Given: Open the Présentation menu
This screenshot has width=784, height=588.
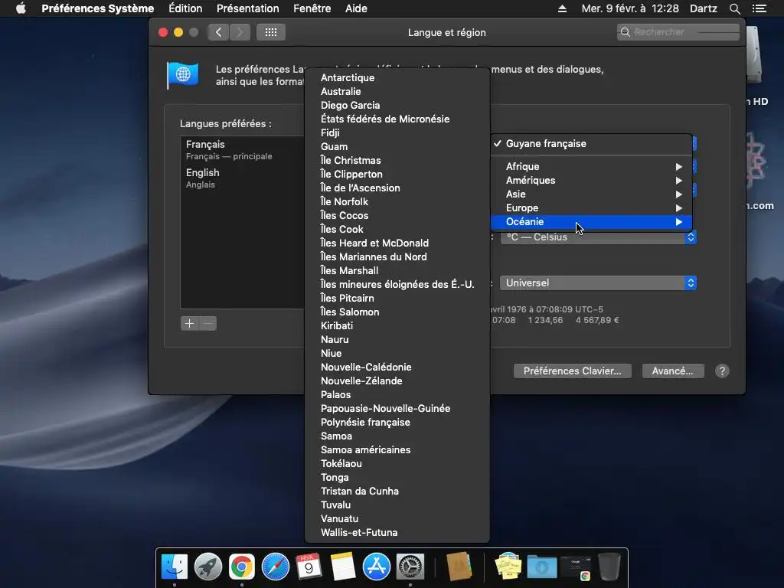Looking at the screenshot, I should coord(248,8).
